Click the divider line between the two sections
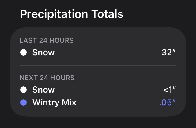The image size is (196, 128). (x=98, y=65)
